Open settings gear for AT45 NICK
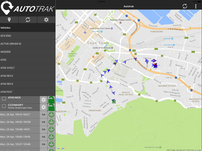Viewport: 202px width, 151px height. tap(44, 100)
